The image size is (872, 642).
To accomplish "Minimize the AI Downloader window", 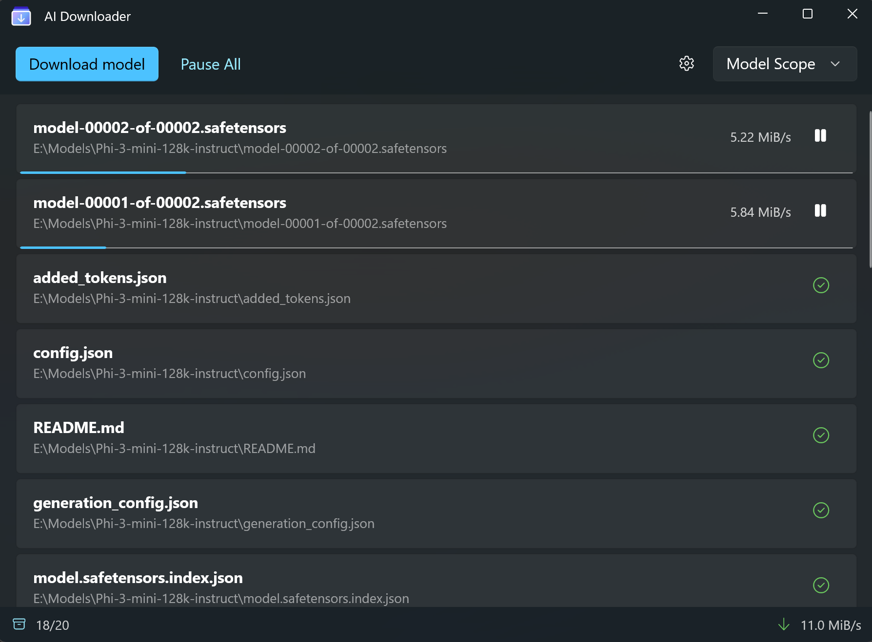I will coord(763,14).
